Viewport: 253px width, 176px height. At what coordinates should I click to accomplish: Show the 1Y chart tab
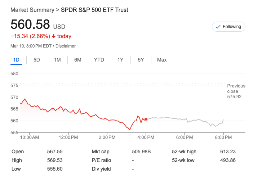click(120, 60)
